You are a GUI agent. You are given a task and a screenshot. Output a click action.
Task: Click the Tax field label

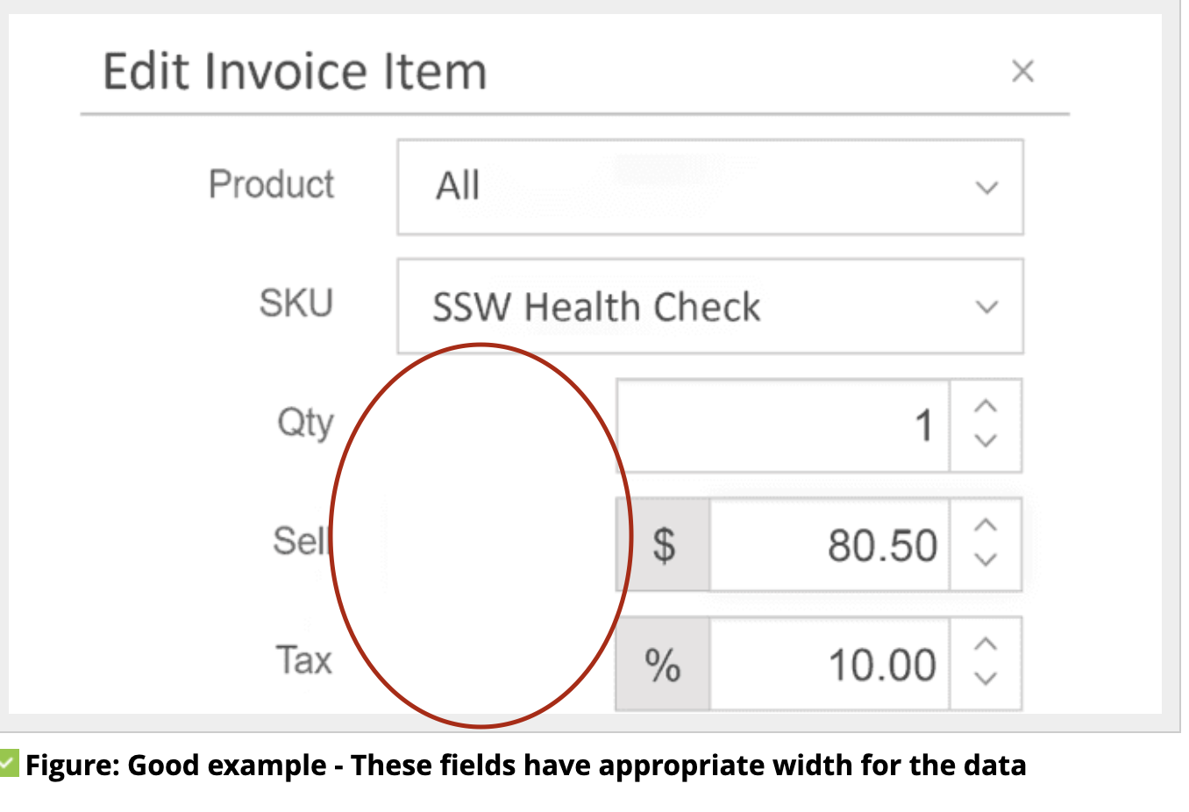(303, 661)
